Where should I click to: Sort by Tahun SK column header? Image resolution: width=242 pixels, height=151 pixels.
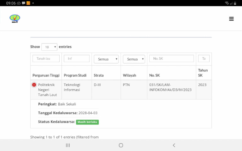tap(203, 73)
